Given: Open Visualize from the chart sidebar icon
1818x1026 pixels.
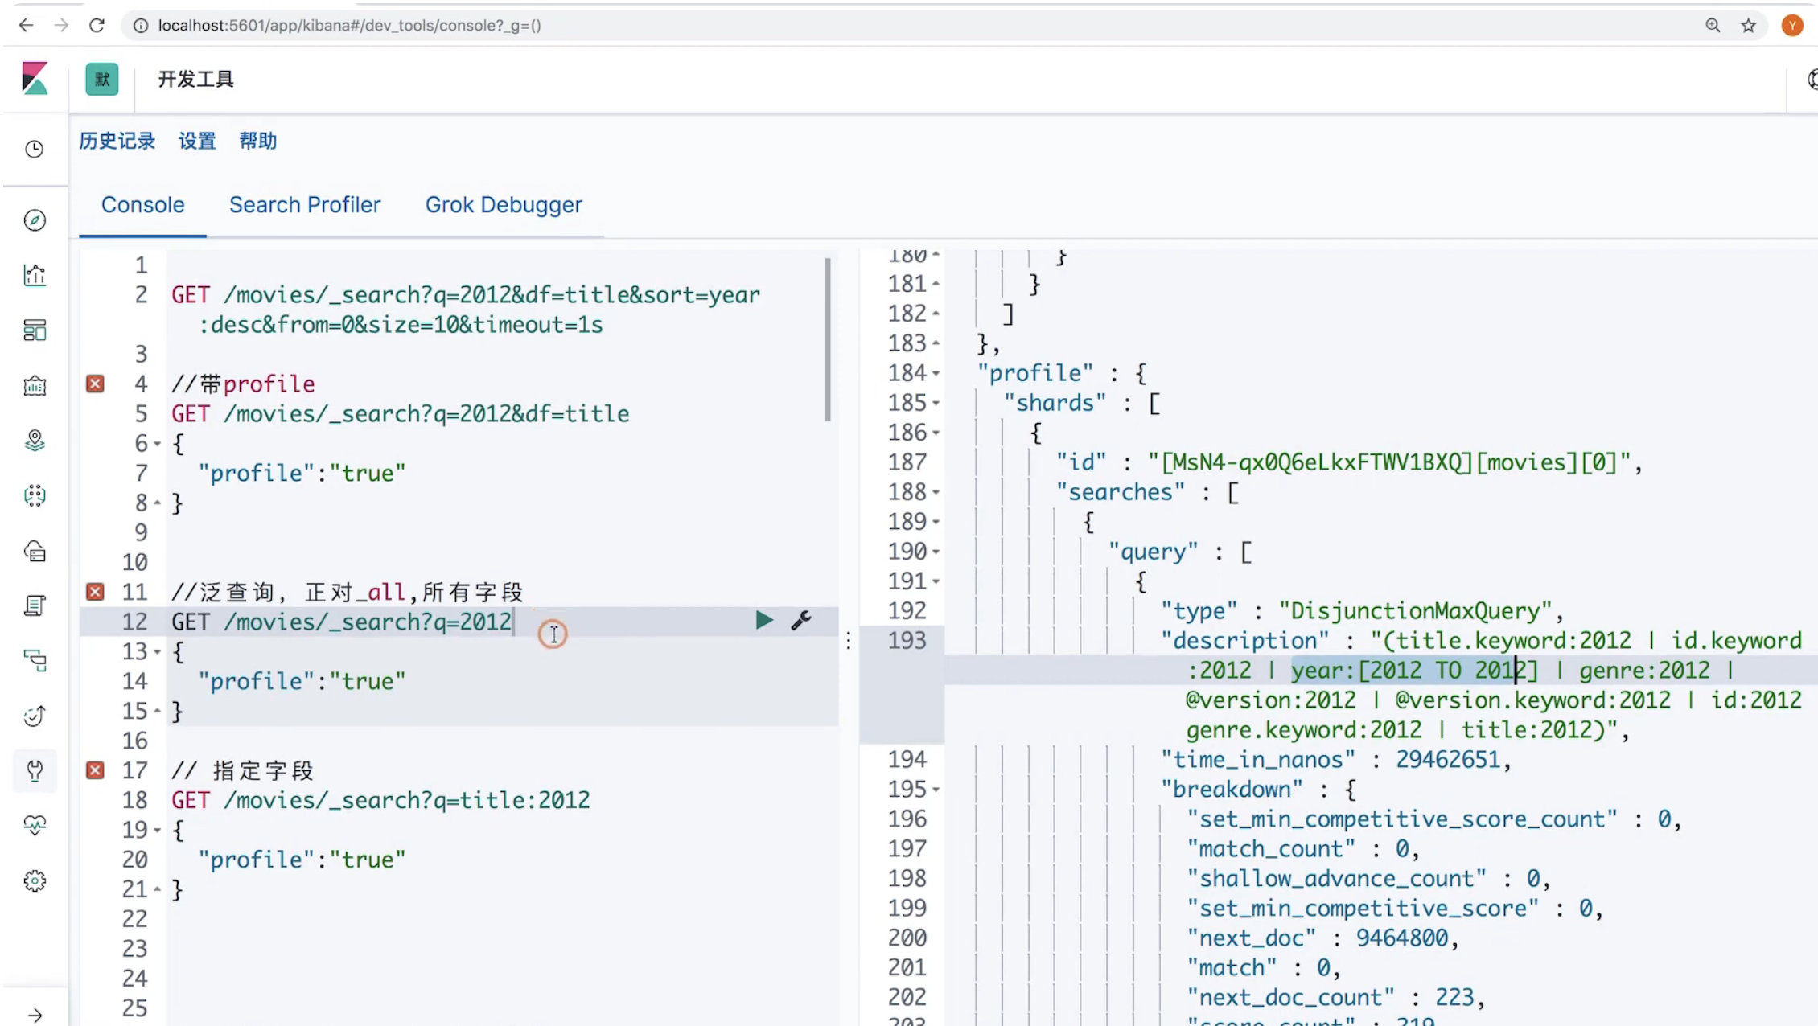Looking at the screenshot, I should (35, 275).
